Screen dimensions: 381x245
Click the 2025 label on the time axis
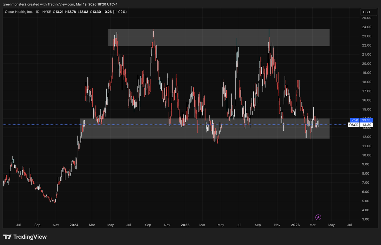point(185,225)
